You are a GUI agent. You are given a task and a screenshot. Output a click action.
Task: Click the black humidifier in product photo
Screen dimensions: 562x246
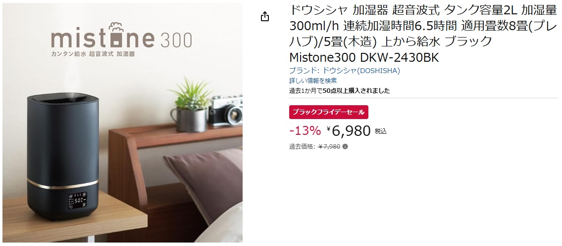click(x=63, y=156)
